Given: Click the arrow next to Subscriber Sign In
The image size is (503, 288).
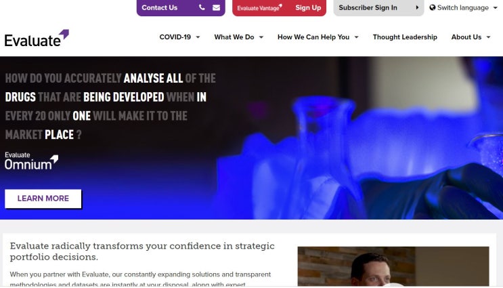Looking at the screenshot, I should click(x=417, y=7).
